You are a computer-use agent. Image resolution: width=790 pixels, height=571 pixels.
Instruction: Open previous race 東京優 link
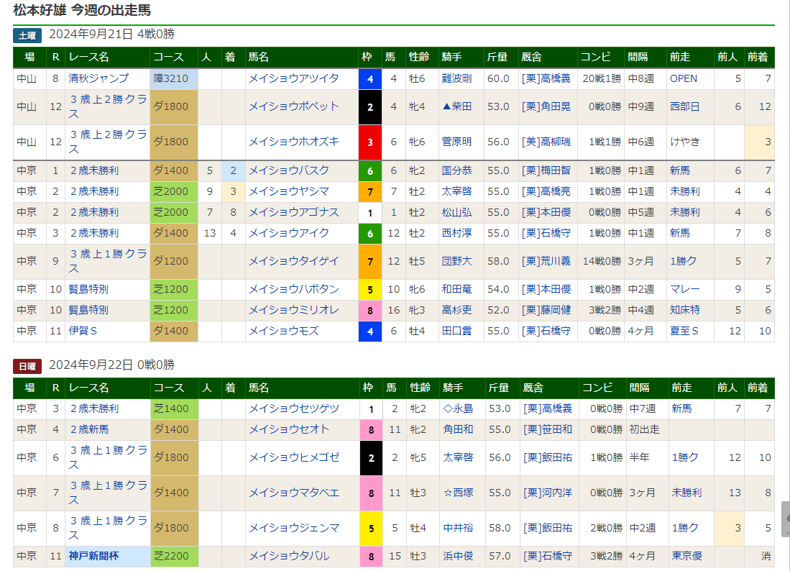pos(686,556)
